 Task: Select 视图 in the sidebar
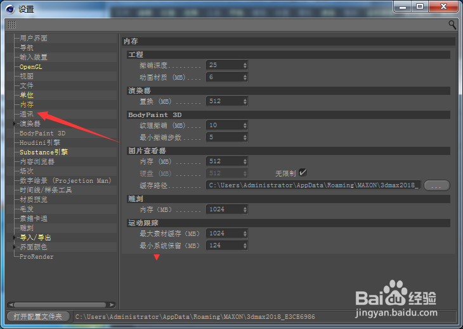[27, 77]
